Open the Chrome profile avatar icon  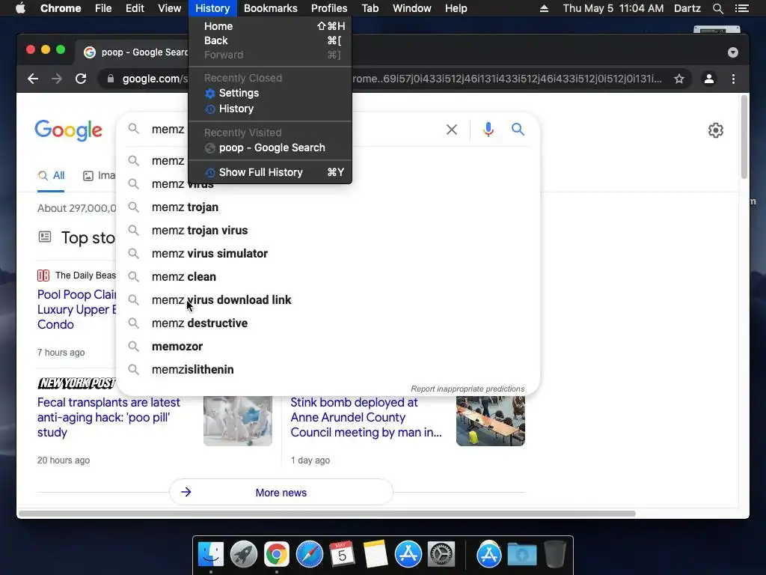pyautogui.click(x=709, y=79)
